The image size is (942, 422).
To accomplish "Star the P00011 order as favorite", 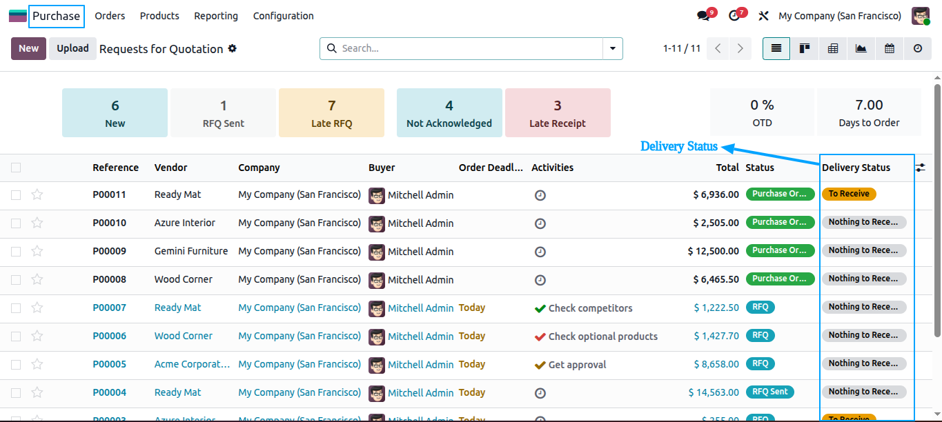I will click(37, 194).
